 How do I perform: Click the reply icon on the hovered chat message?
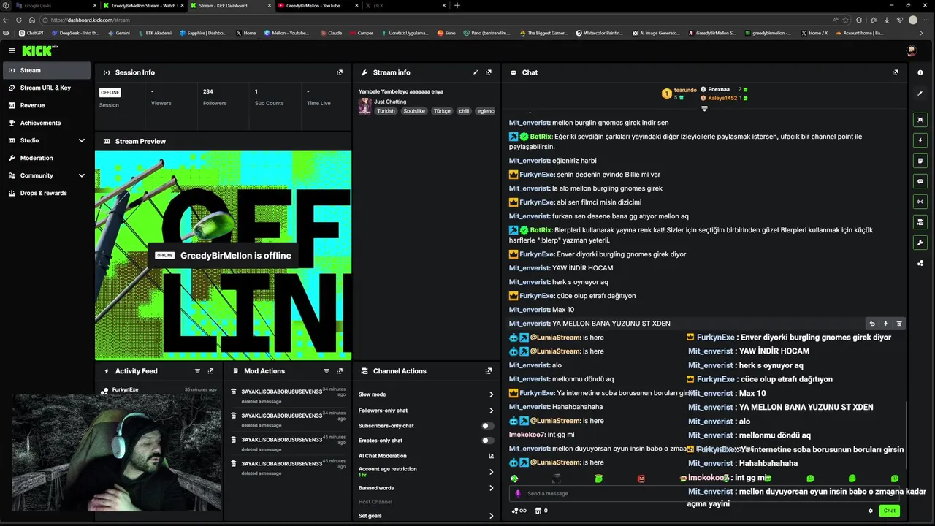tap(872, 324)
